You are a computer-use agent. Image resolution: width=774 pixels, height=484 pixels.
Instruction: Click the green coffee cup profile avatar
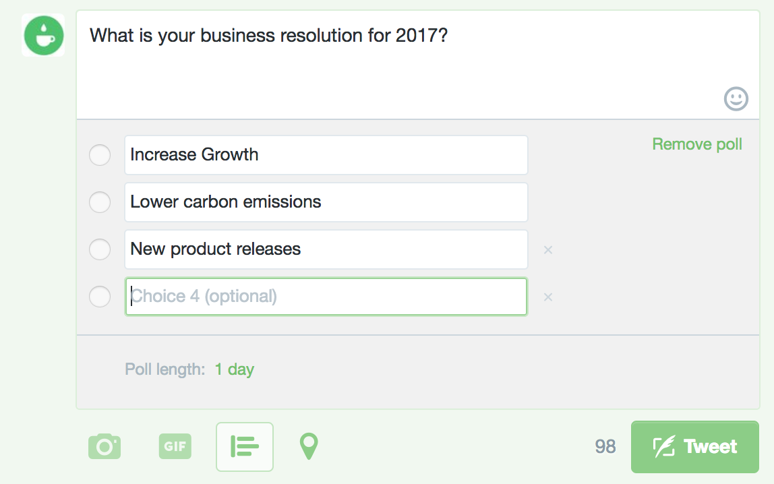pyautogui.click(x=43, y=35)
